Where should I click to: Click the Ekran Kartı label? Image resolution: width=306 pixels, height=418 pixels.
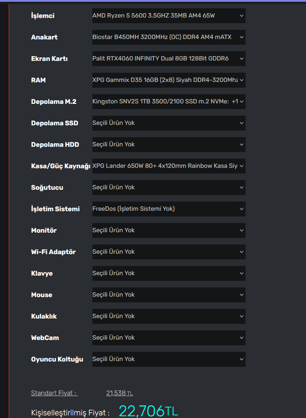(x=49, y=59)
